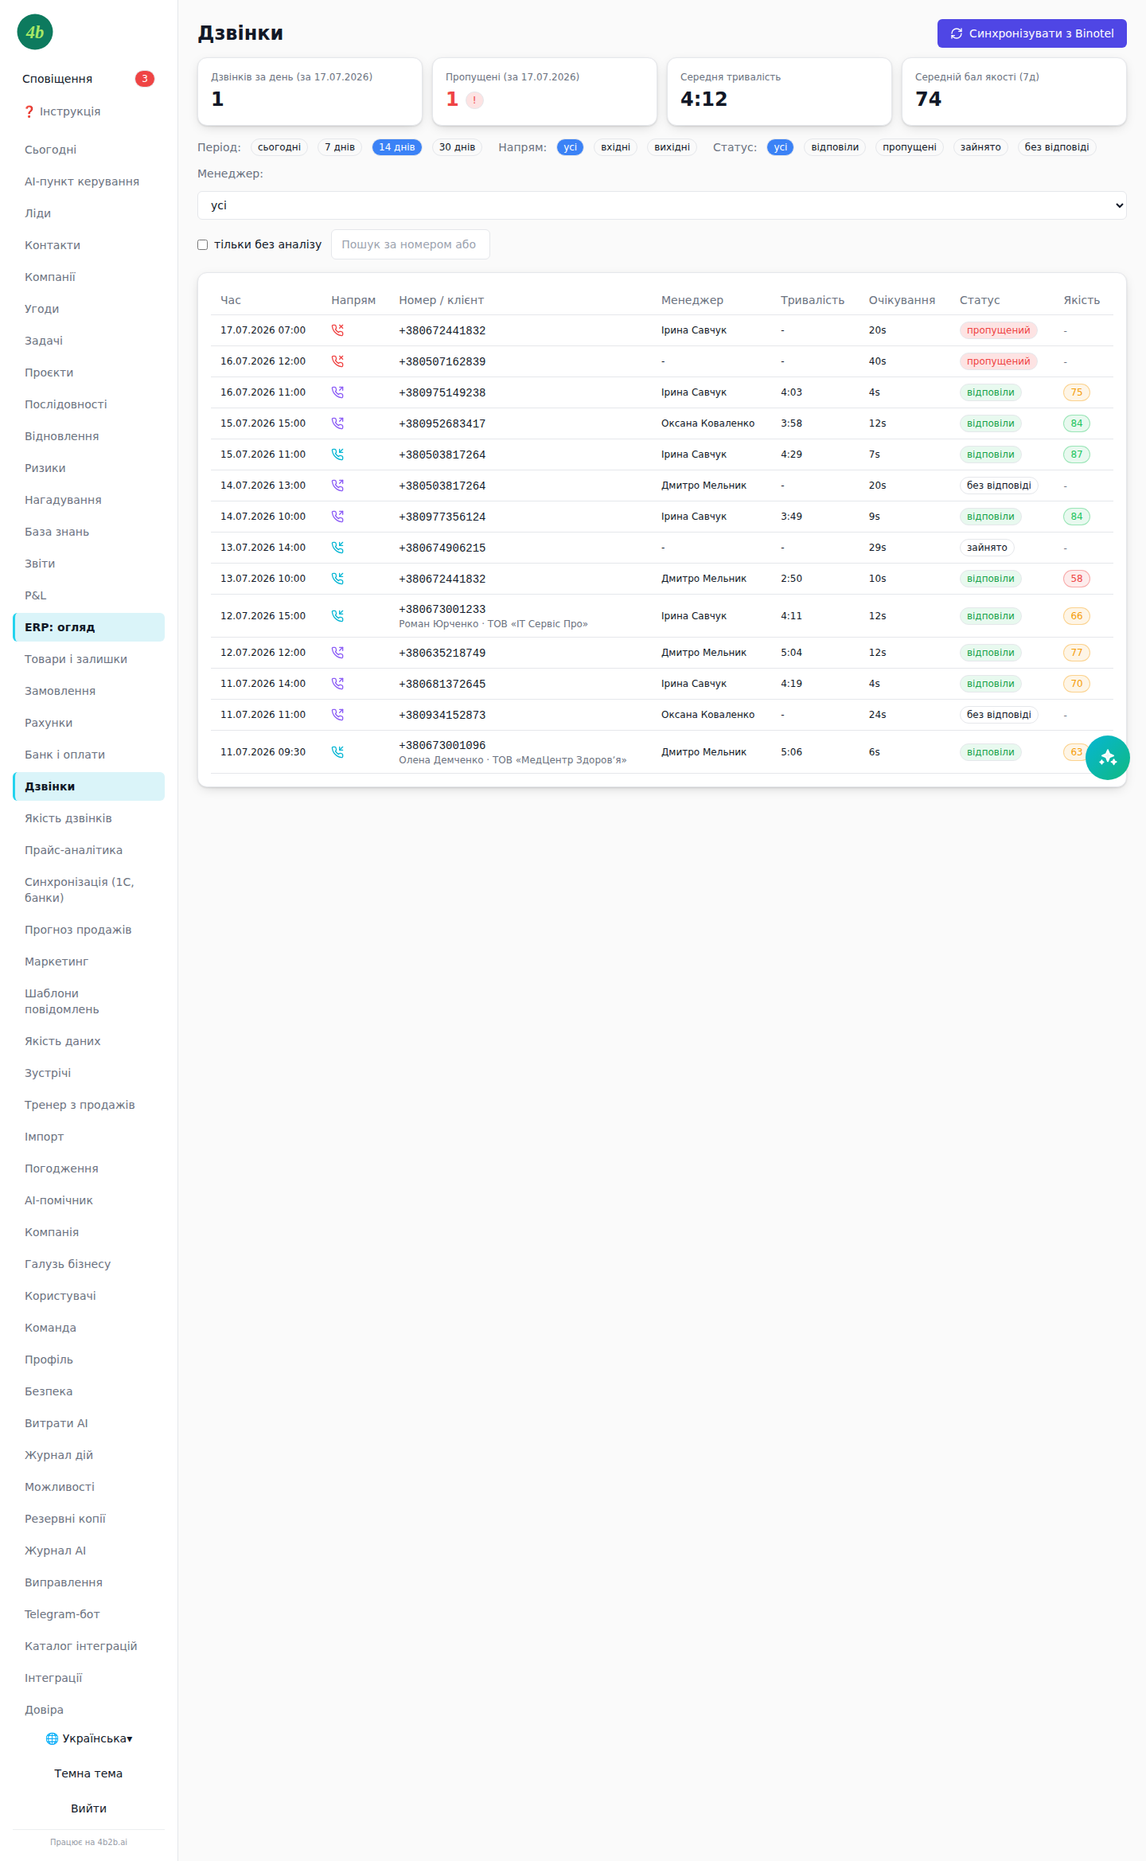Filter status by "пропущені"

point(909,147)
